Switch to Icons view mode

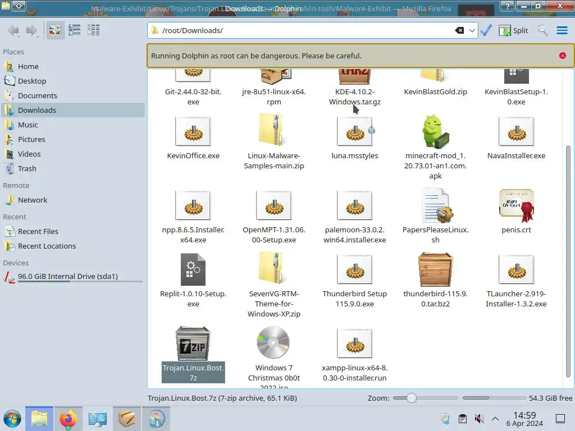tap(55, 30)
